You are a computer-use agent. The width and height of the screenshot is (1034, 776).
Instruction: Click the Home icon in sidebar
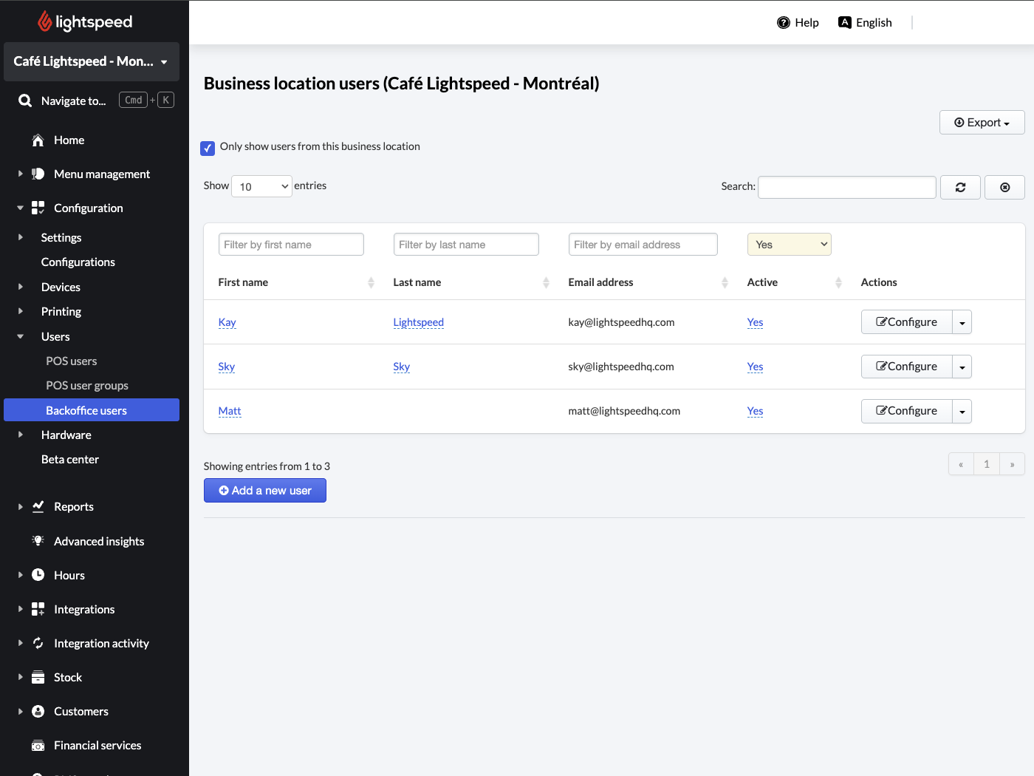point(38,140)
